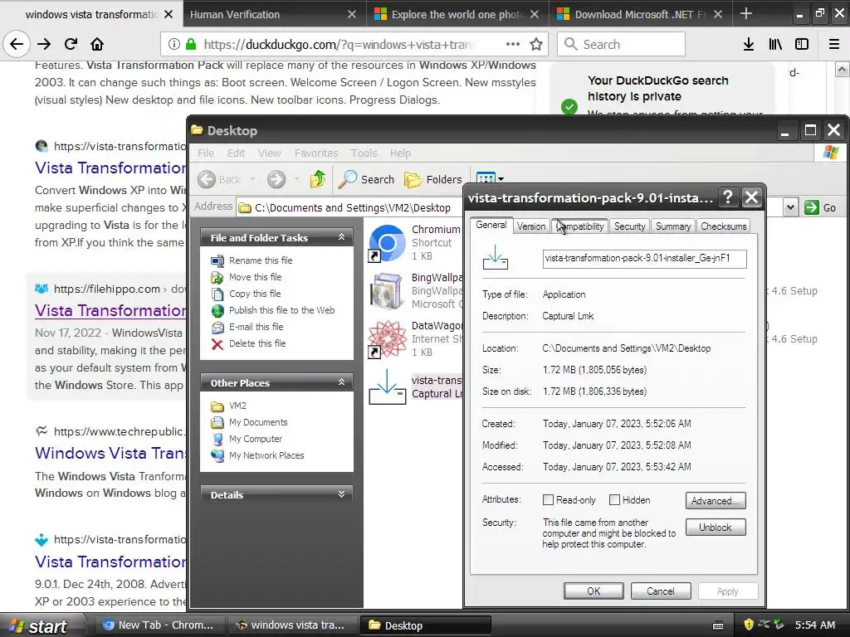Click the Firefox Search box
The width and height of the screenshot is (850, 637).
click(x=621, y=45)
